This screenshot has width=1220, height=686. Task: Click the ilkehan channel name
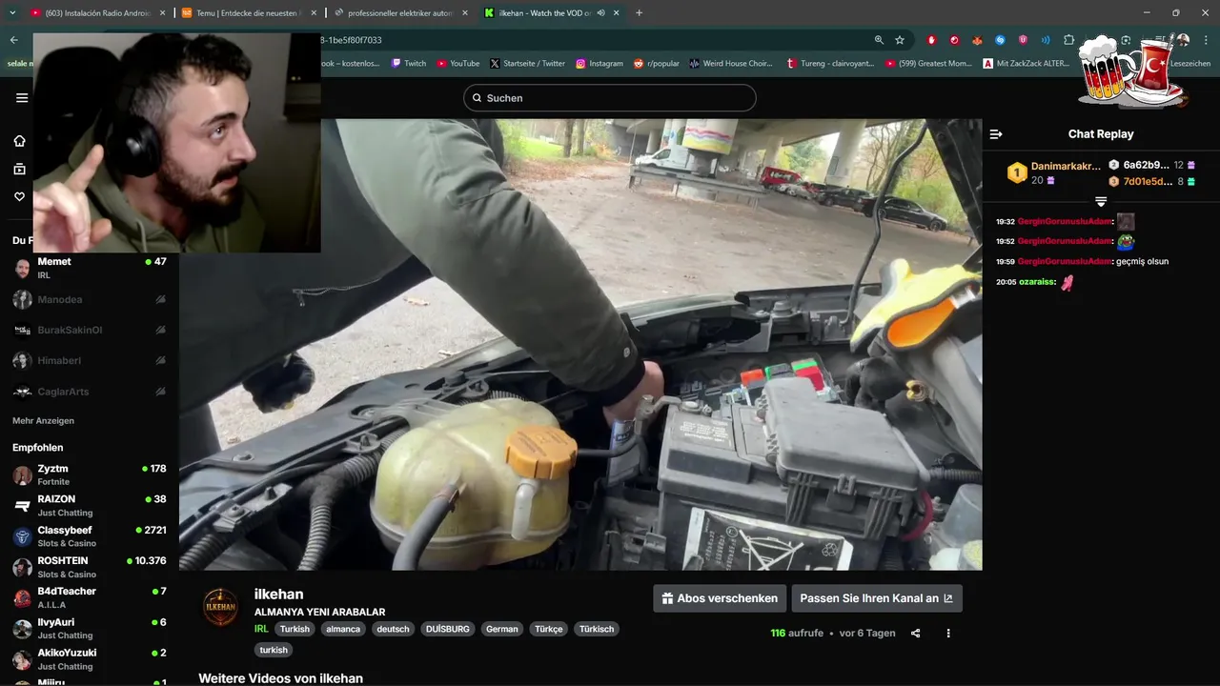[278, 595]
